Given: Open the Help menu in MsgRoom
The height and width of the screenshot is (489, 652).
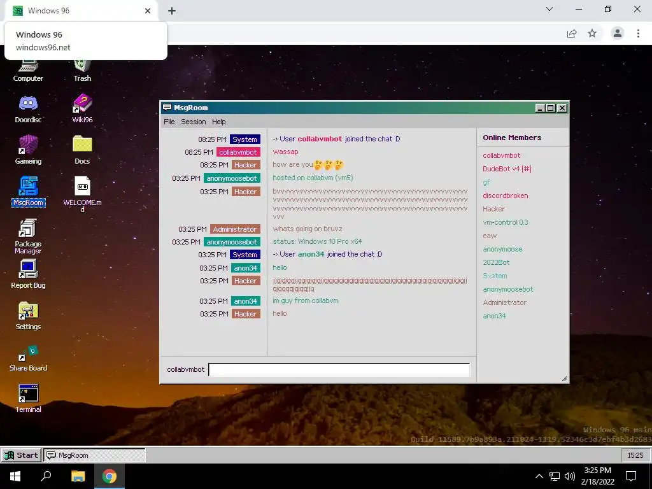Looking at the screenshot, I should [219, 122].
